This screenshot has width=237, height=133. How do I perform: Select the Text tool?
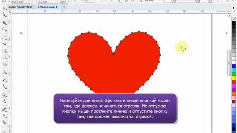tap(4, 72)
